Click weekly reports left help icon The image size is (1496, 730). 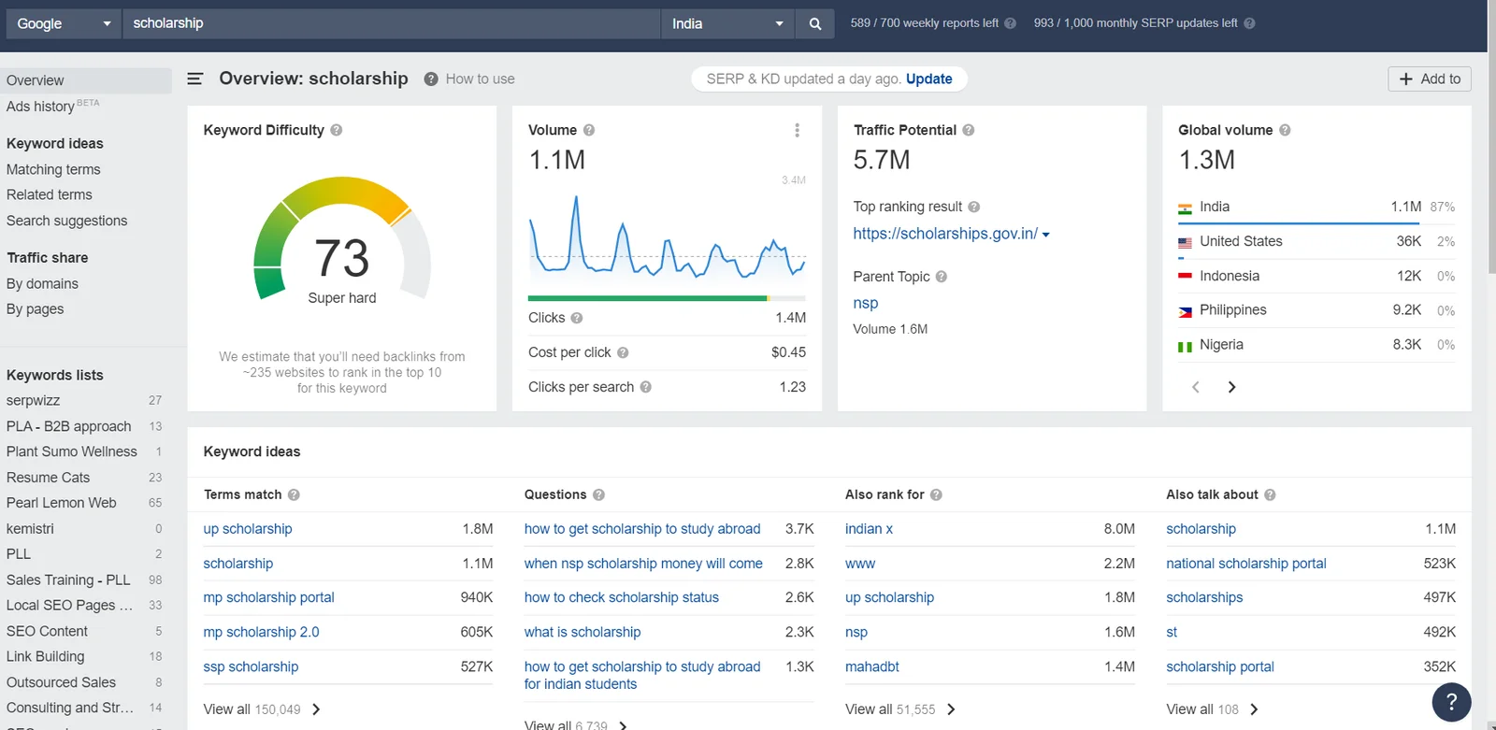1010,23
